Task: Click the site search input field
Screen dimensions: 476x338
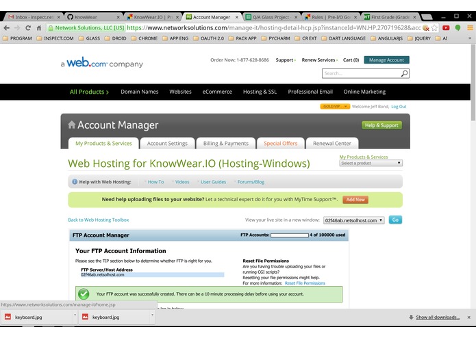Action: click(362, 73)
